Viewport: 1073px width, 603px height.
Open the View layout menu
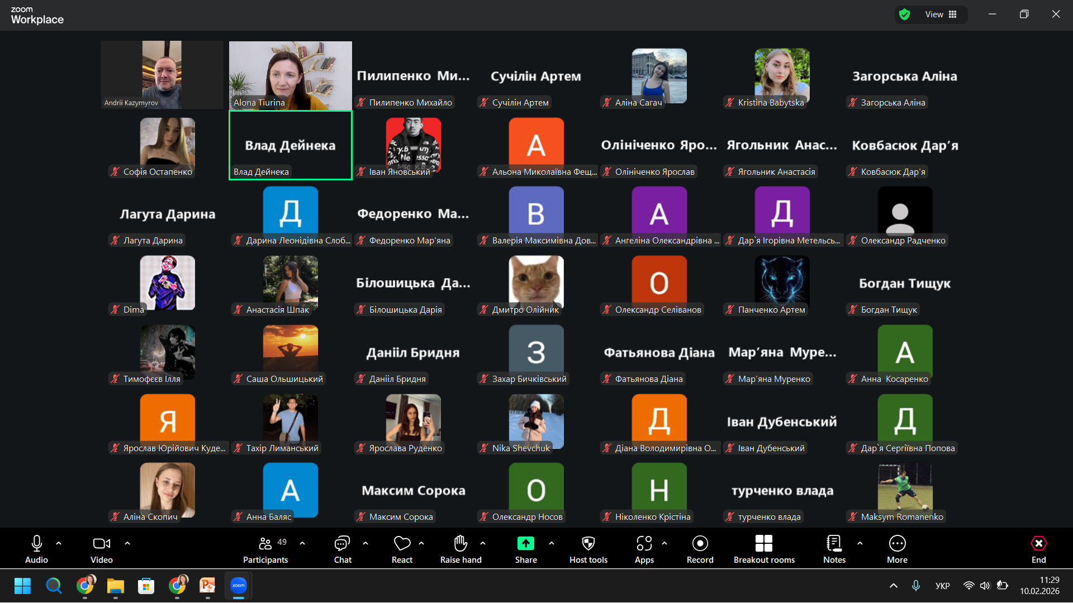tap(941, 15)
